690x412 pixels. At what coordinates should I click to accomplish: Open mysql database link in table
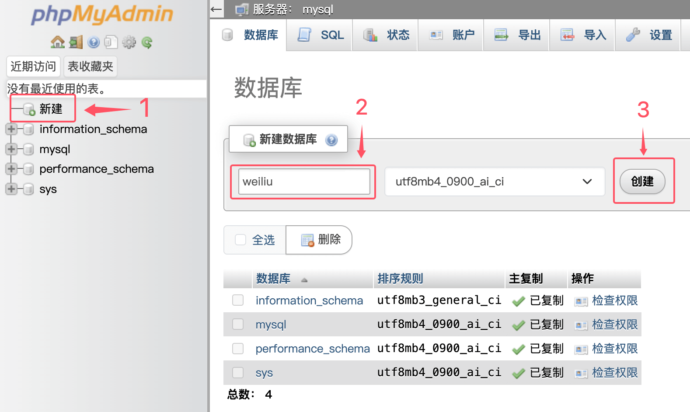[271, 325]
